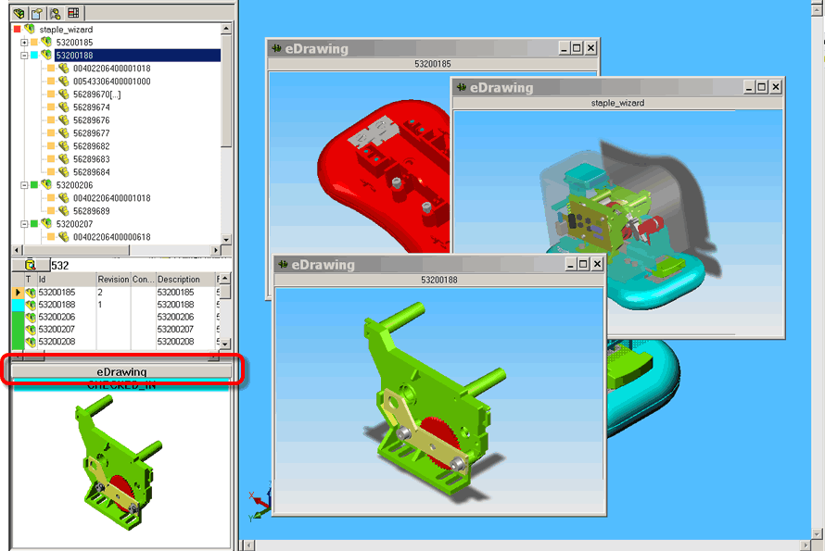Click the part icon of 56289682
The height and width of the screenshot is (551, 825).
point(63,145)
